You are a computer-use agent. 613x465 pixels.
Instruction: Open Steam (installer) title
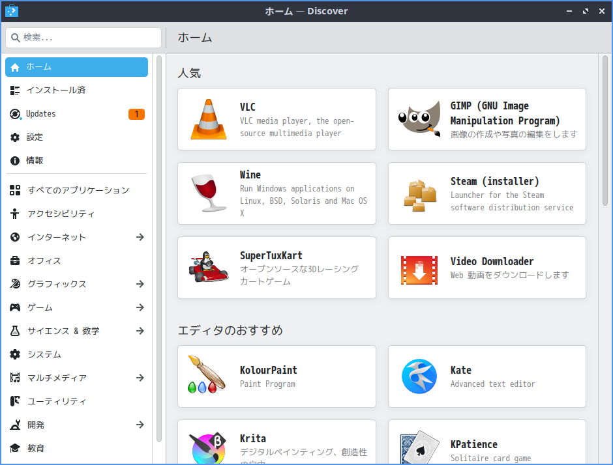(x=494, y=181)
